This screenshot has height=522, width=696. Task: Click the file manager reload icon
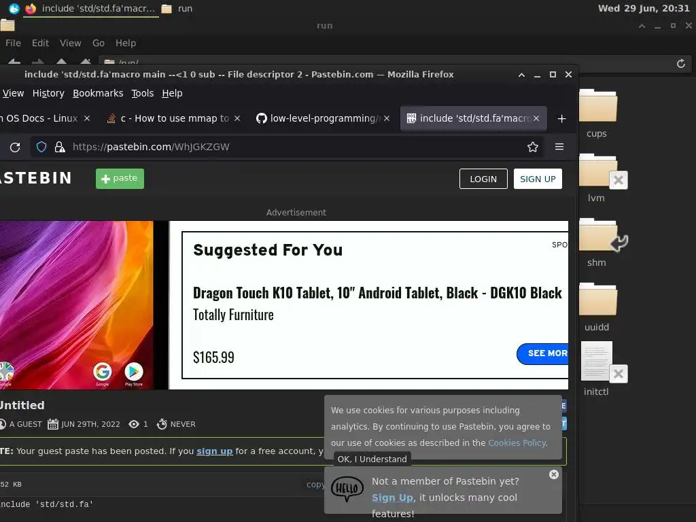click(681, 63)
